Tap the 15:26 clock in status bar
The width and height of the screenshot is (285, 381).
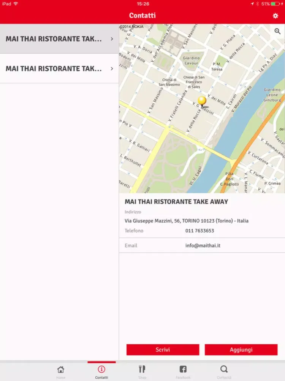(143, 4)
